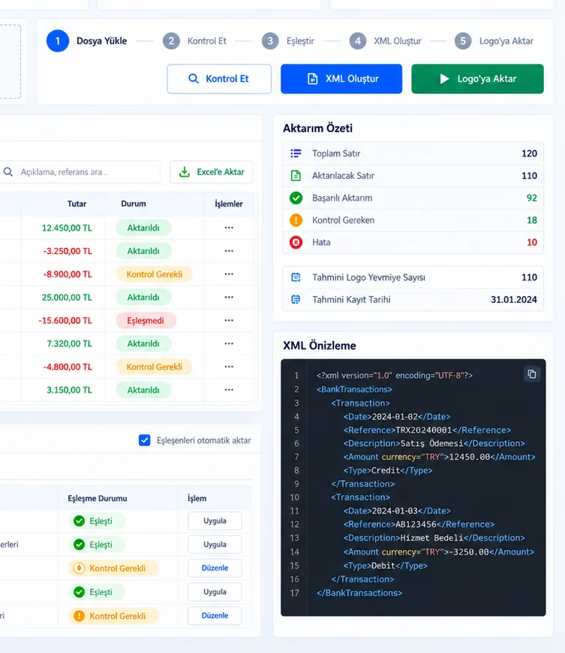This screenshot has width=565, height=653.
Task: Open actions menu for 3.150,00 TL row
Action: point(229,390)
